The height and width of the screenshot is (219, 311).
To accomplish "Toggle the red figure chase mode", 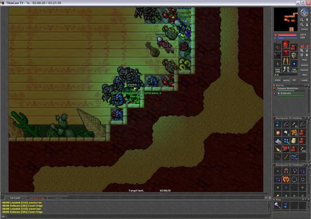I will click(x=307, y=46).
